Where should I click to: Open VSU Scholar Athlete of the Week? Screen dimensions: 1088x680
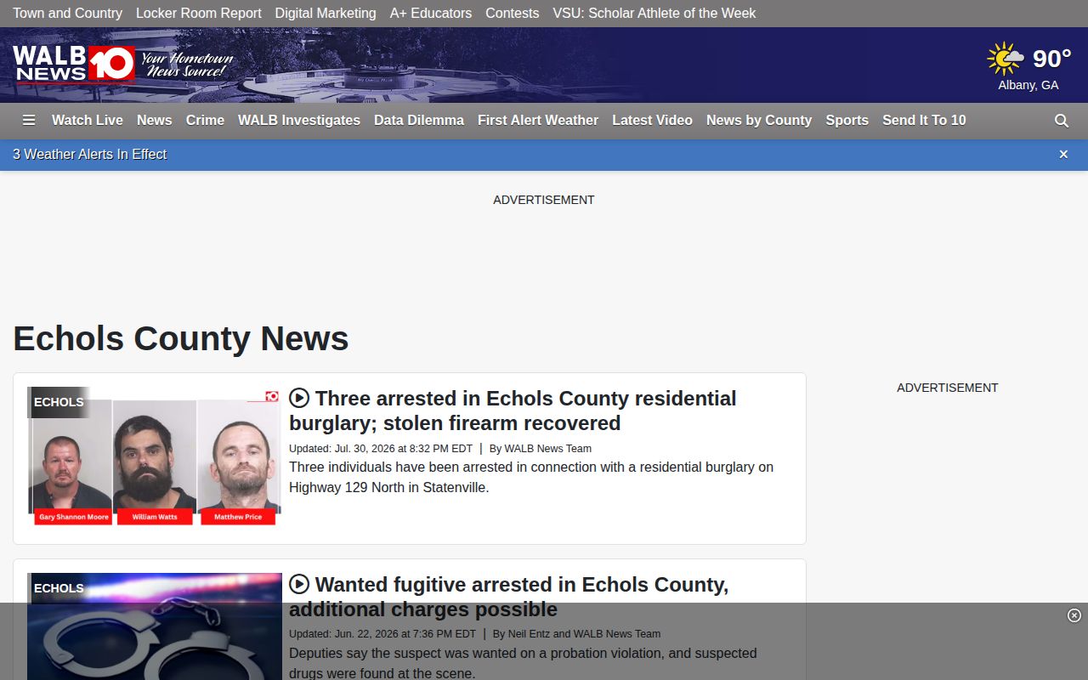[x=654, y=14]
